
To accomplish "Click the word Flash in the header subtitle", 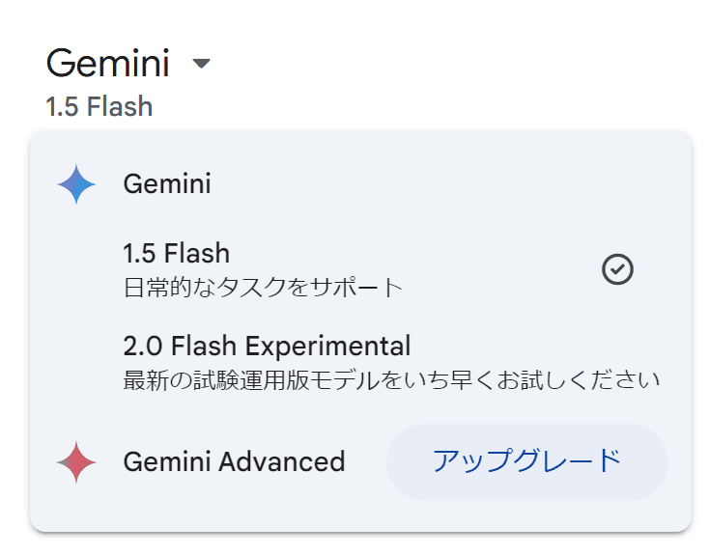I will pyautogui.click(x=120, y=107).
